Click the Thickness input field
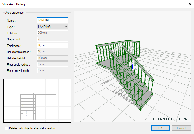The height and width of the screenshot is (134, 194). click(x=52, y=46)
